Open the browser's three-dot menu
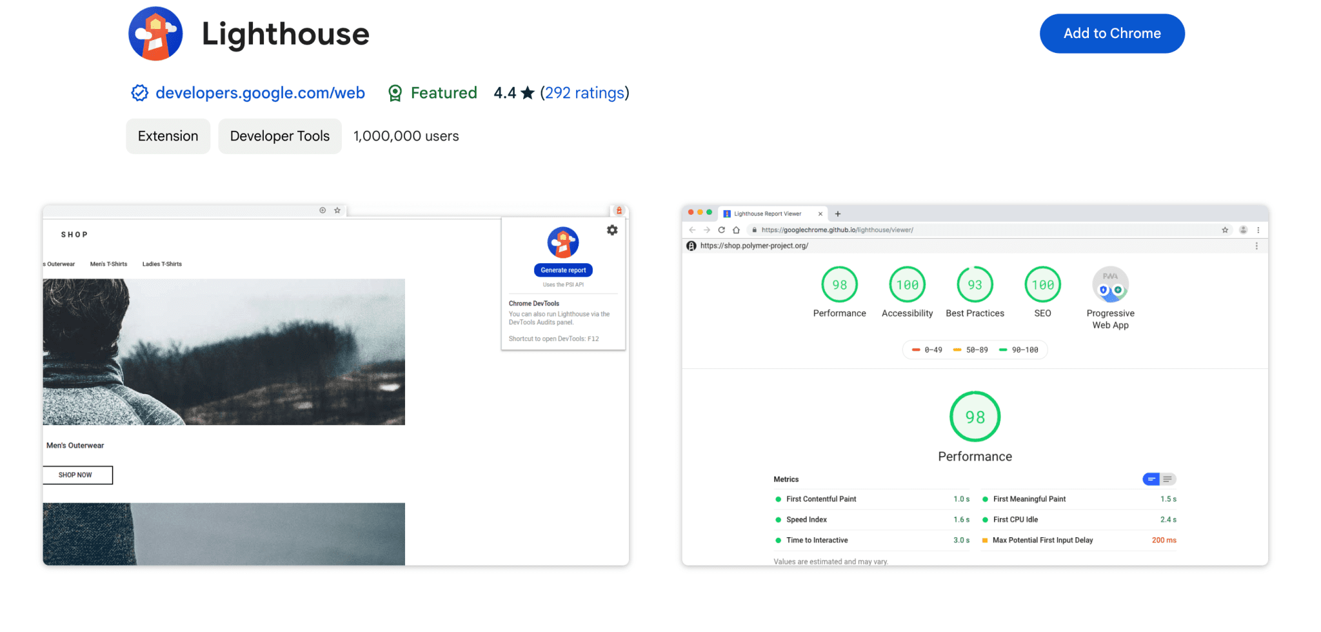 pos(1258,230)
